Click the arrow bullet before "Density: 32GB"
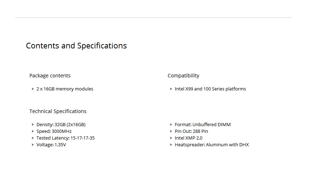Image resolution: width=319 pixels, height=171 pixels. 33,125
